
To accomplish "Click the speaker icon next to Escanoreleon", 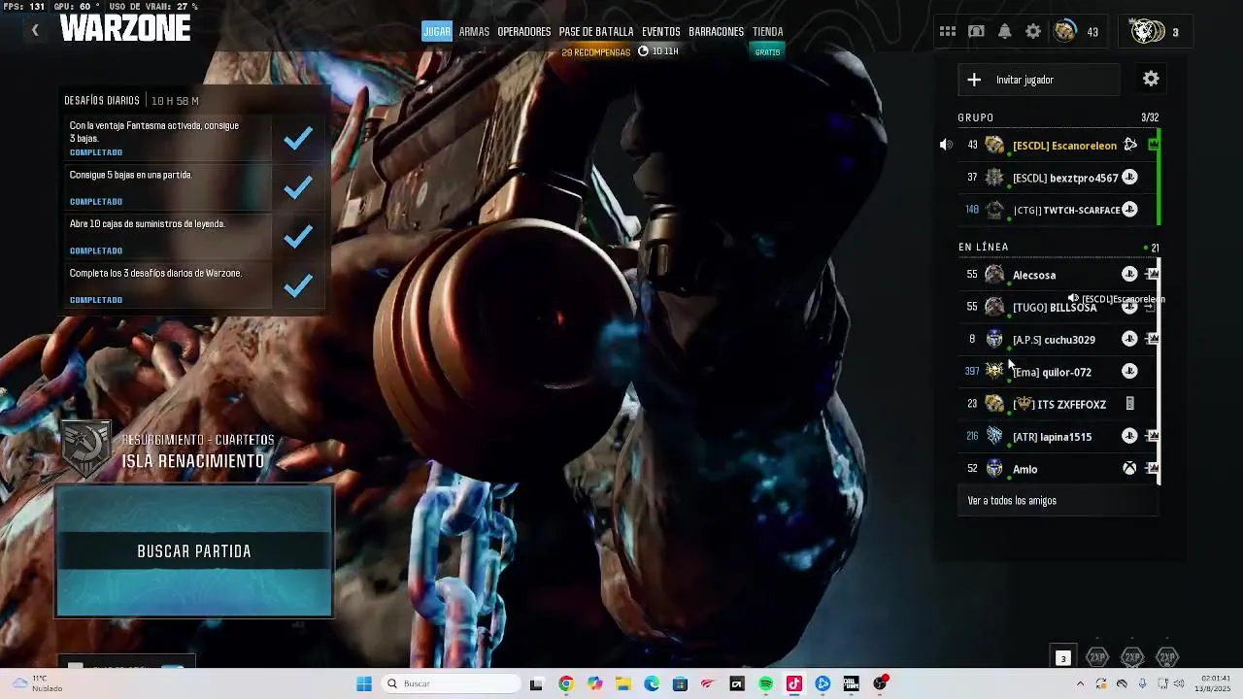I will pos(946,146).
